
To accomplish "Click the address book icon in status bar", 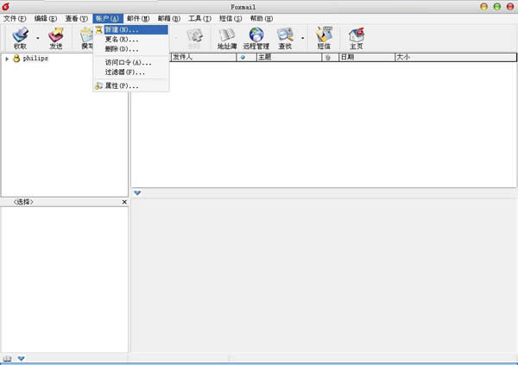I will point(8,358).
